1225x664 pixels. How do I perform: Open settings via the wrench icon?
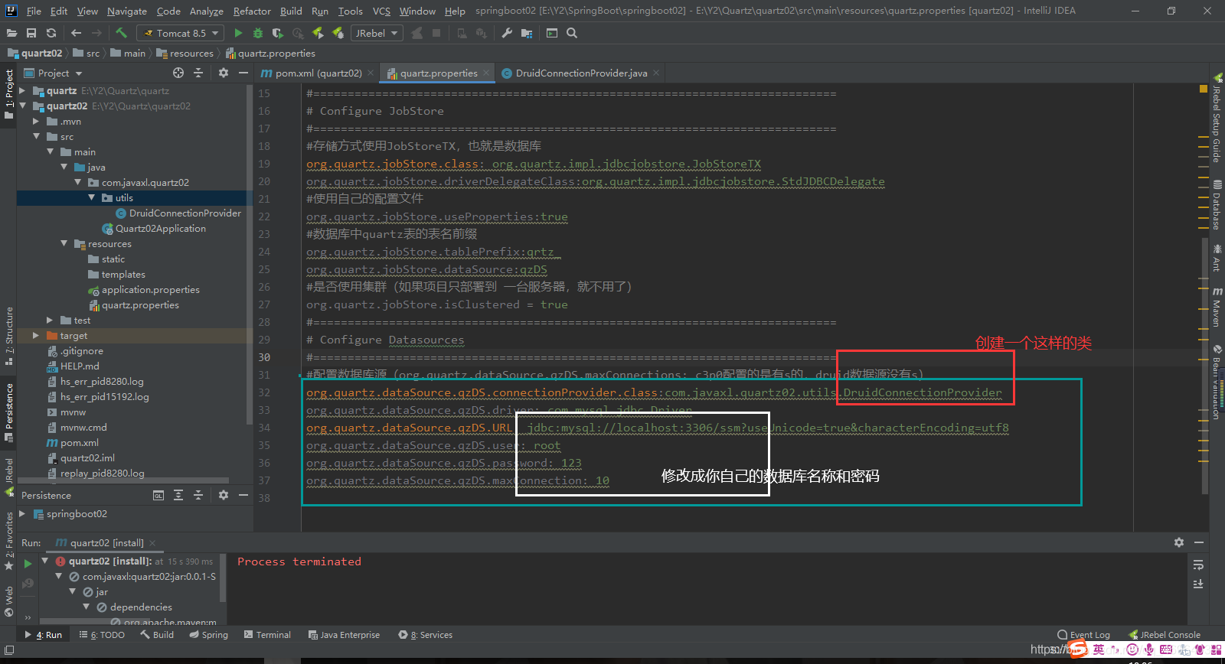507,33
